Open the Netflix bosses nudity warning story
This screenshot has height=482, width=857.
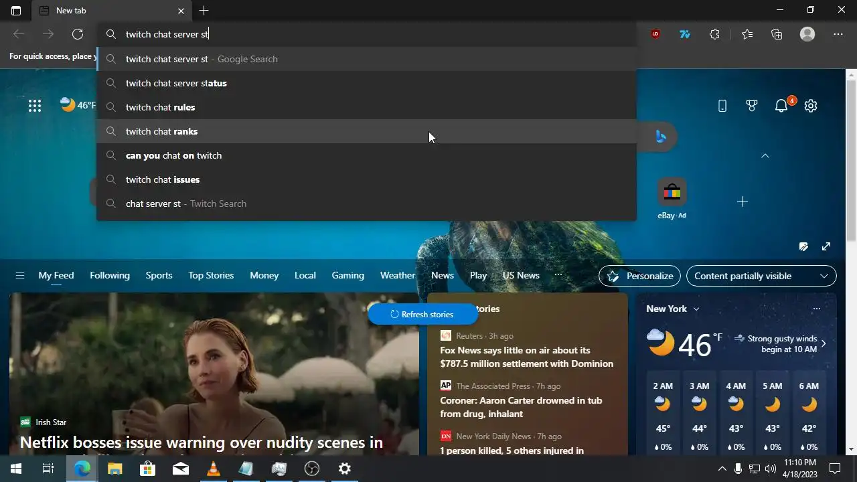201,443
